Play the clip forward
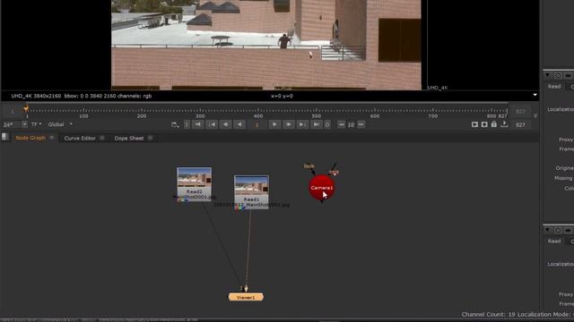The height and width of the screenshot is (322, 574). [274, 124]
